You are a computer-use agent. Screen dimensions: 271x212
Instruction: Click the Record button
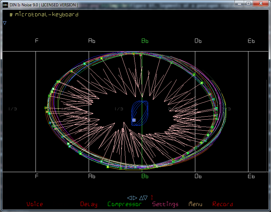(x=223, y=204)
